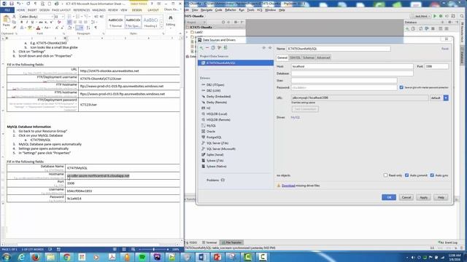The image size is (467, 262).
Task: Enable the Read-only checkbox
Action: pyautogui.click(x=385, y=175)
